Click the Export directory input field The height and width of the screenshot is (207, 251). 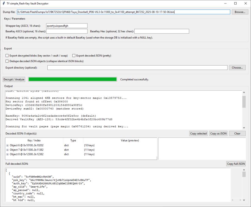coord(138,67)
